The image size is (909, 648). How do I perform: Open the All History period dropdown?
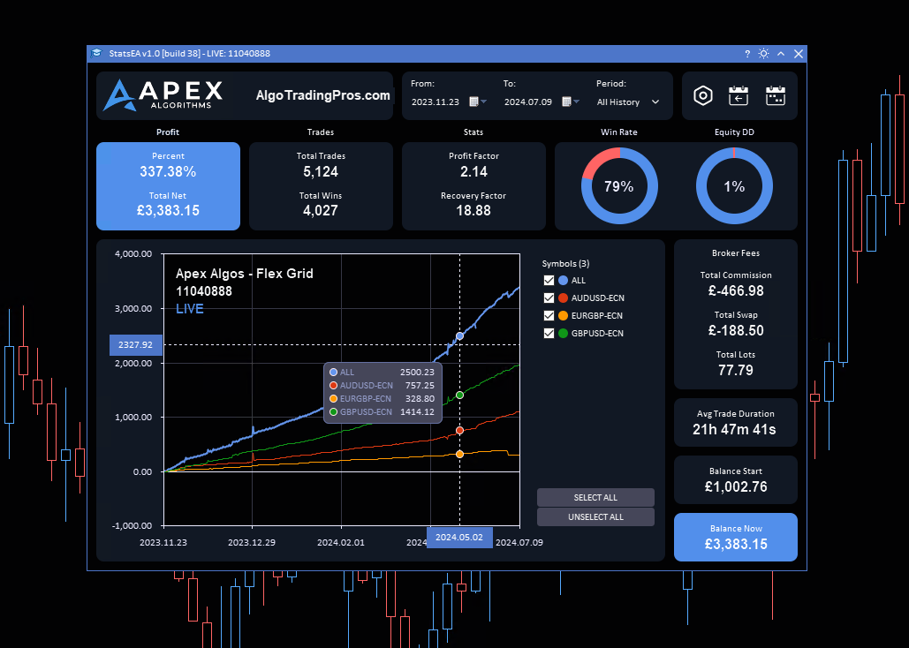point(628,101)
